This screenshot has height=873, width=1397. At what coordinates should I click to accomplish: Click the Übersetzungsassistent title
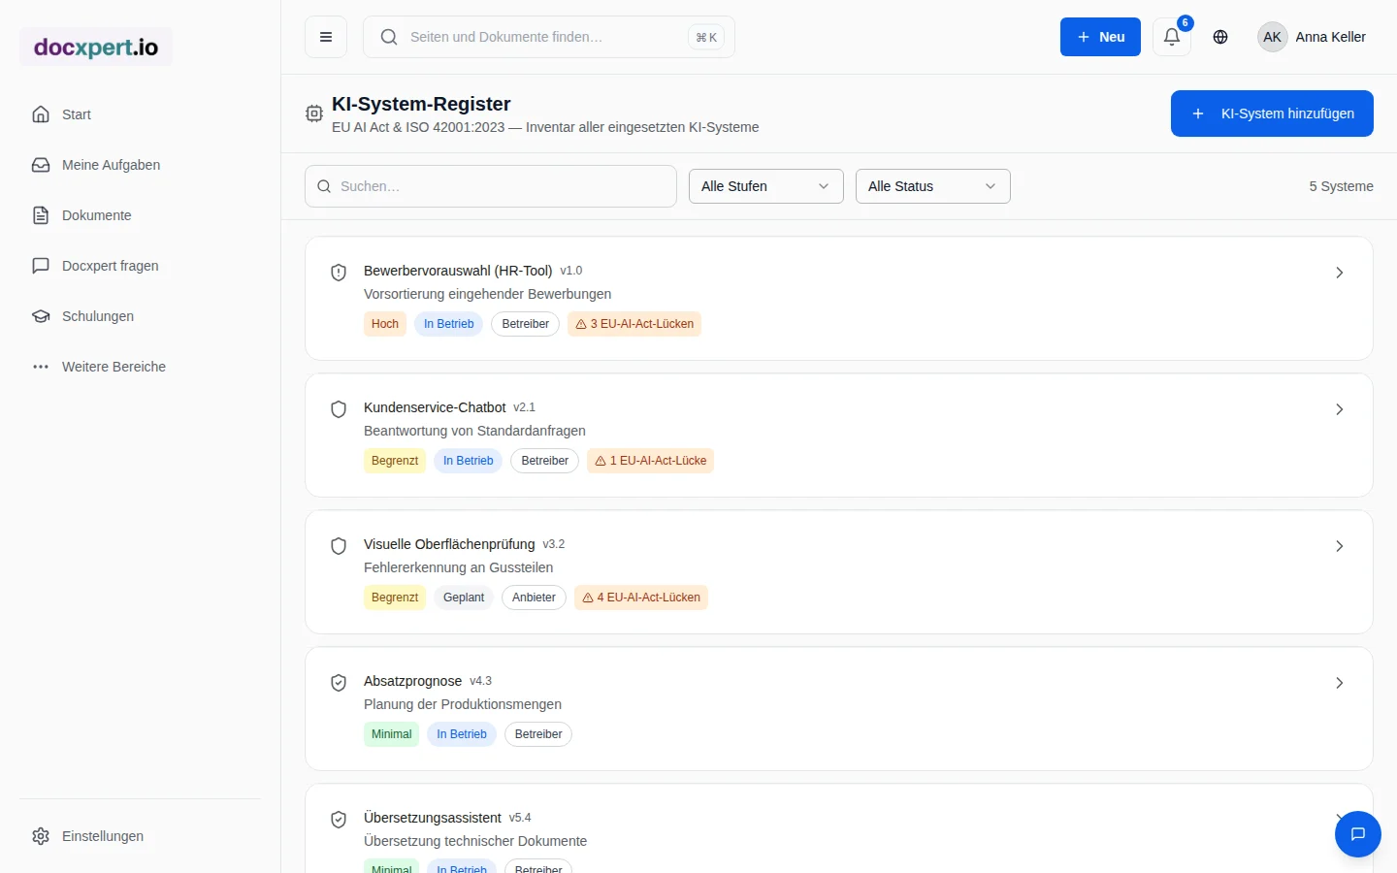tap(433, 818)
